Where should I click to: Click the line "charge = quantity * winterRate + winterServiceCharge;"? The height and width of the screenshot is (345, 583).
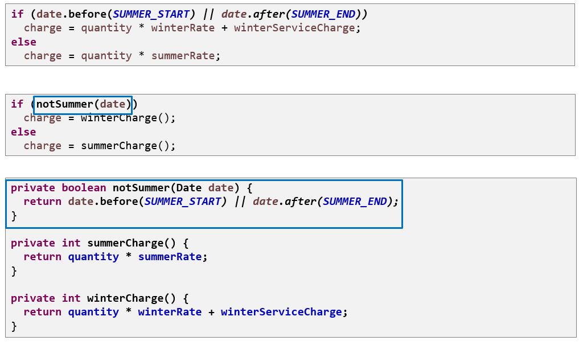point(192,28)
